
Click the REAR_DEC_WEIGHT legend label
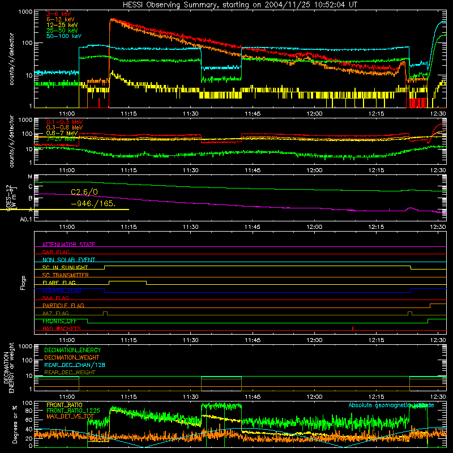click(x=70, y=373)
